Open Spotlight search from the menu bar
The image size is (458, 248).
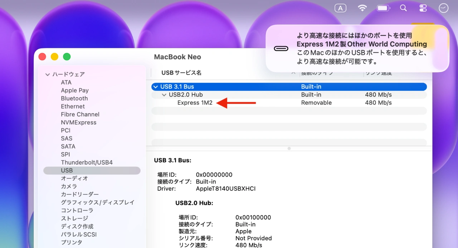pos(403,8)
